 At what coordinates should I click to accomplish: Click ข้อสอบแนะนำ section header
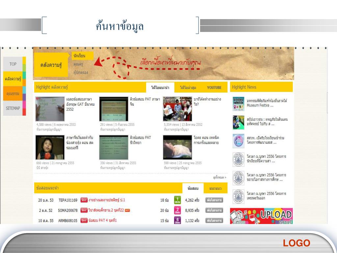coord(47,188)
